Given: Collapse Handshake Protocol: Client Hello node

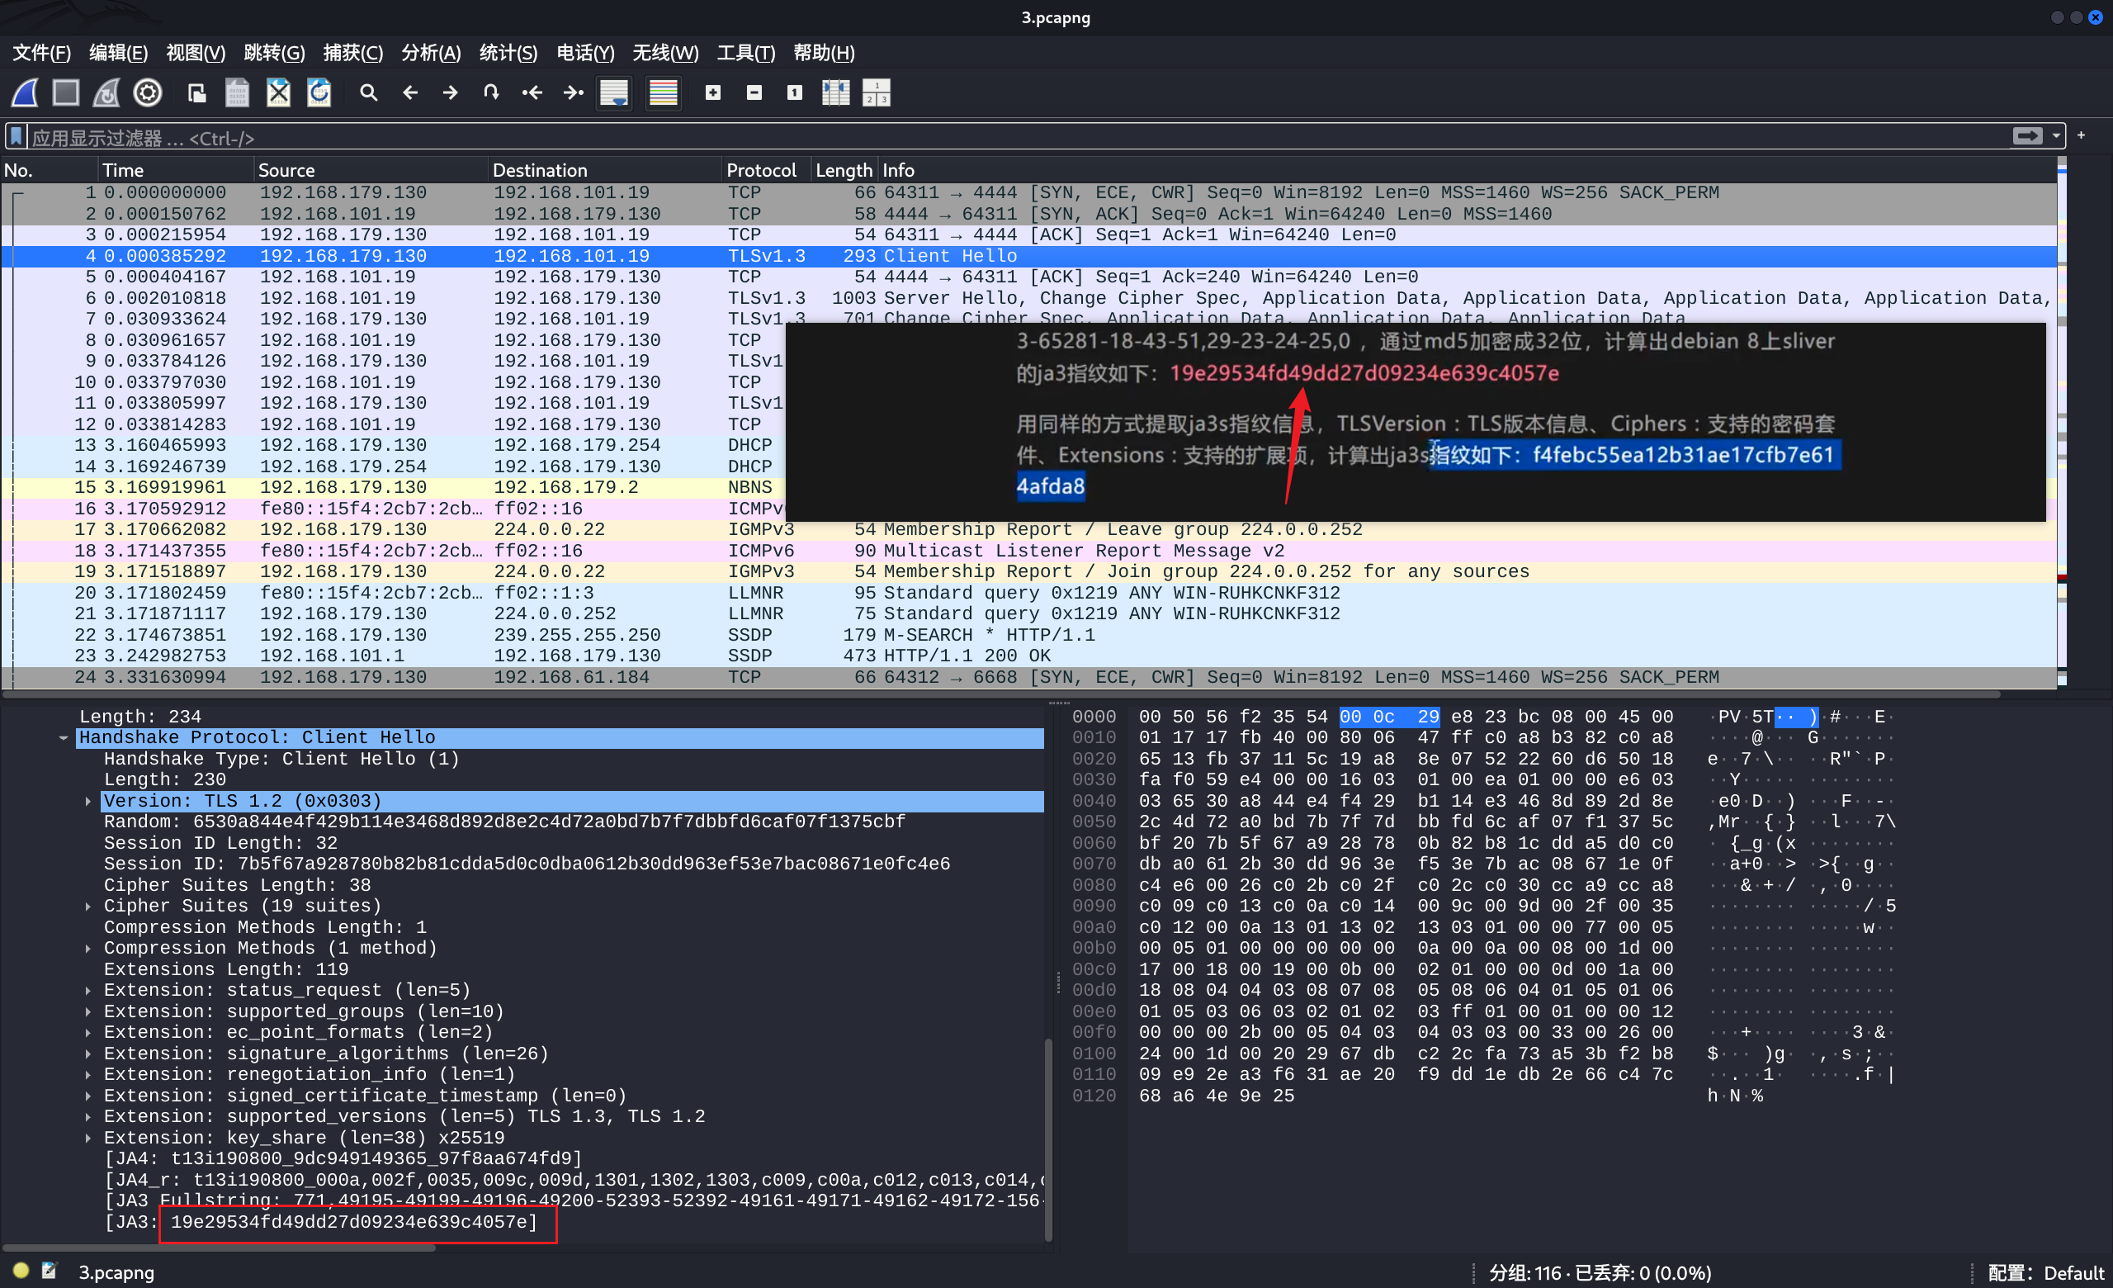Looking at the screenshot, I should coord(64,737).
